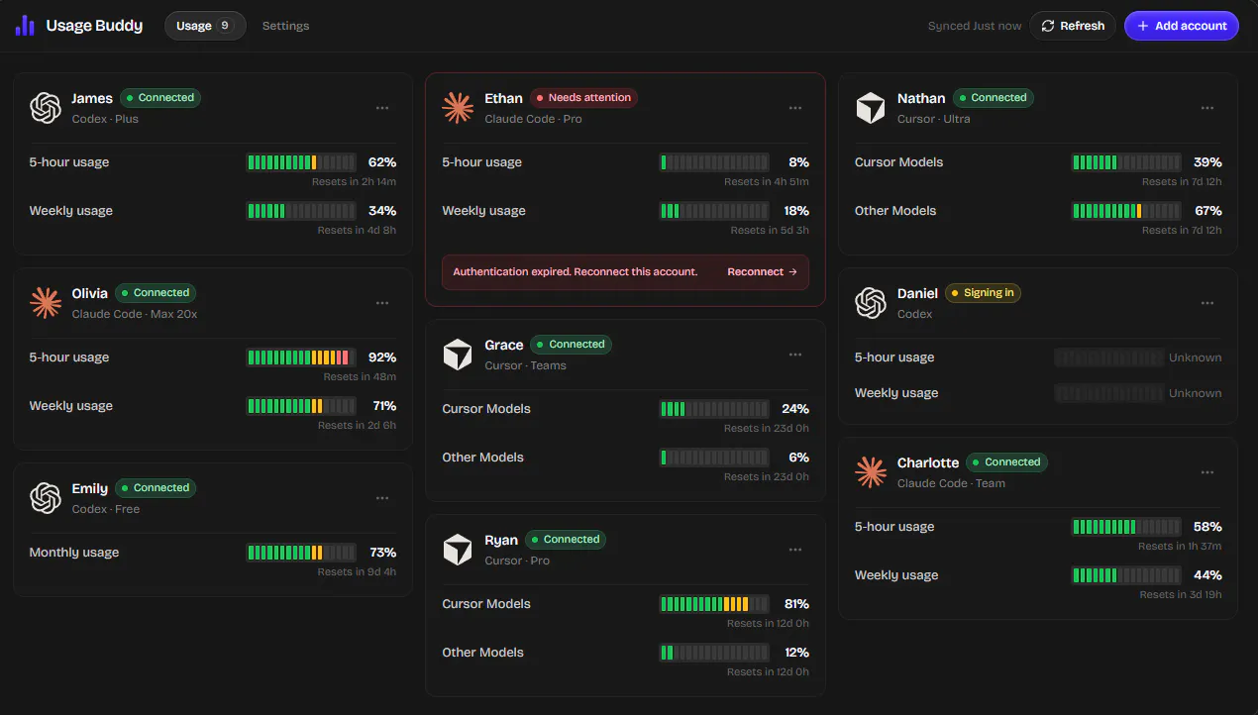Click the 'Codex · Free' plan label

pyautogui.click(x=106, y=509)
